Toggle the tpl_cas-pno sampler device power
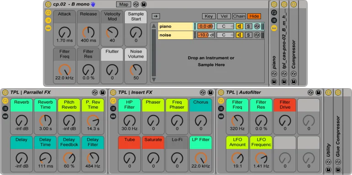Image resolution: width=352 pixels, height=175 pixels. point(284,4)
